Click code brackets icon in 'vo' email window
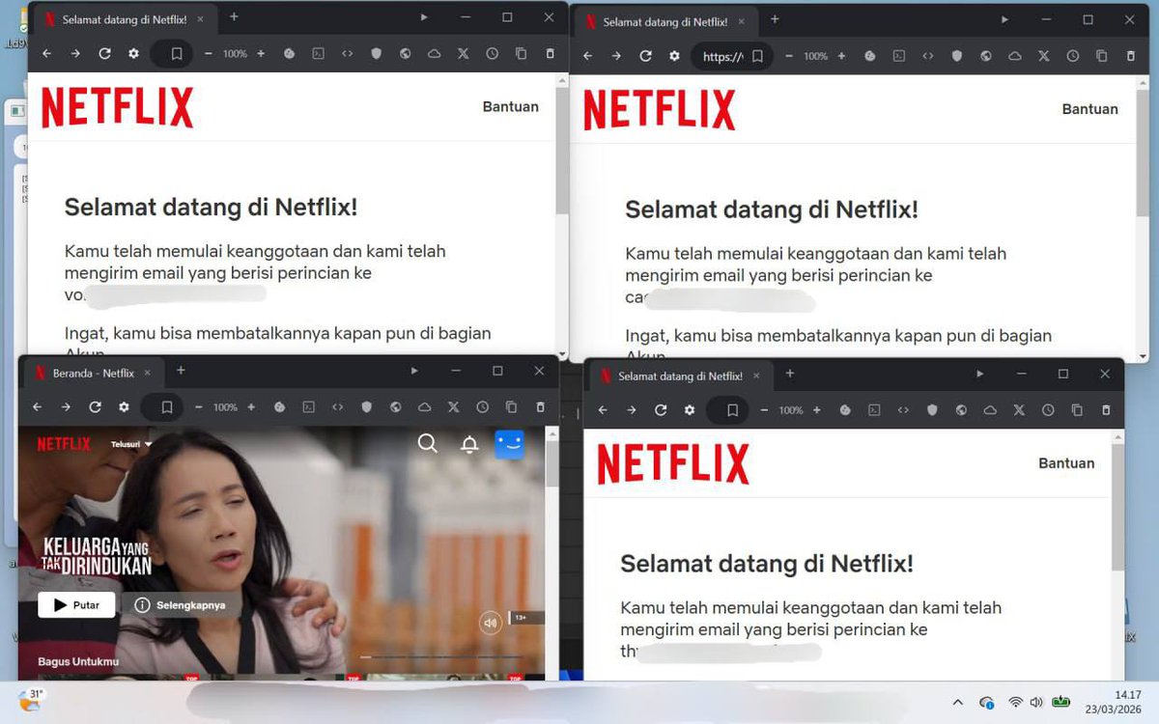This screenshot has width=1159, height=724. point(348,54)
